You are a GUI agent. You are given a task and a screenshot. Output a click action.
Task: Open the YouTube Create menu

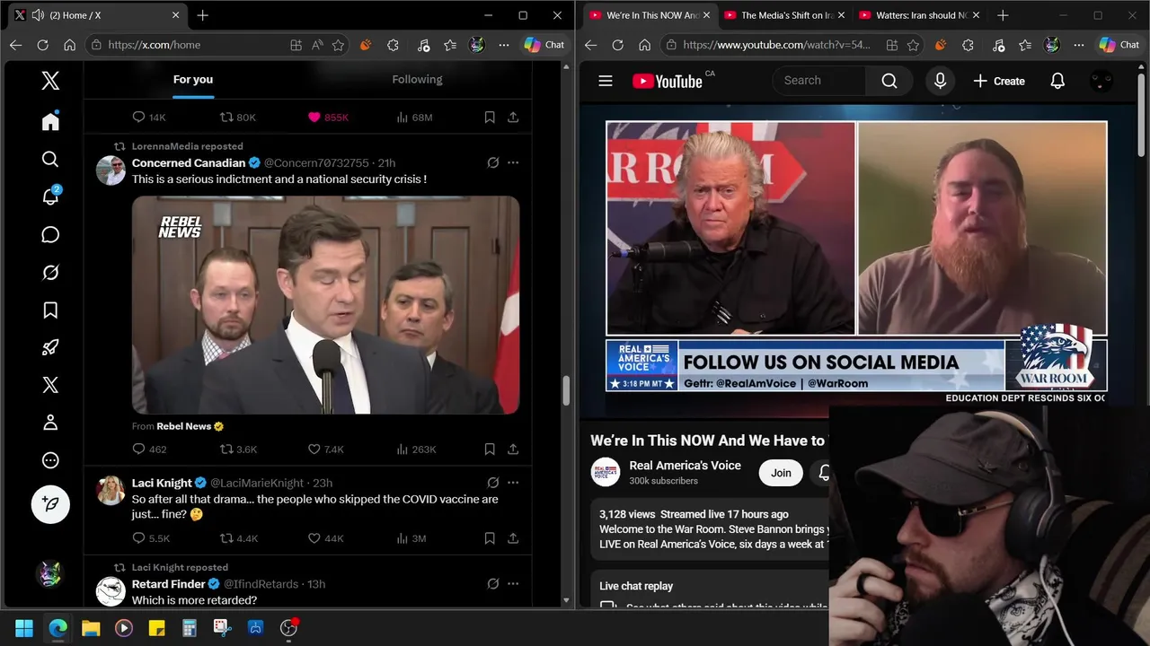999,81
